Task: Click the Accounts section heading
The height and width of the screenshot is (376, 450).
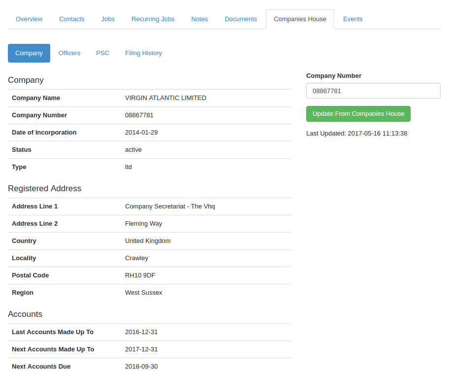Action: [25, 314]
